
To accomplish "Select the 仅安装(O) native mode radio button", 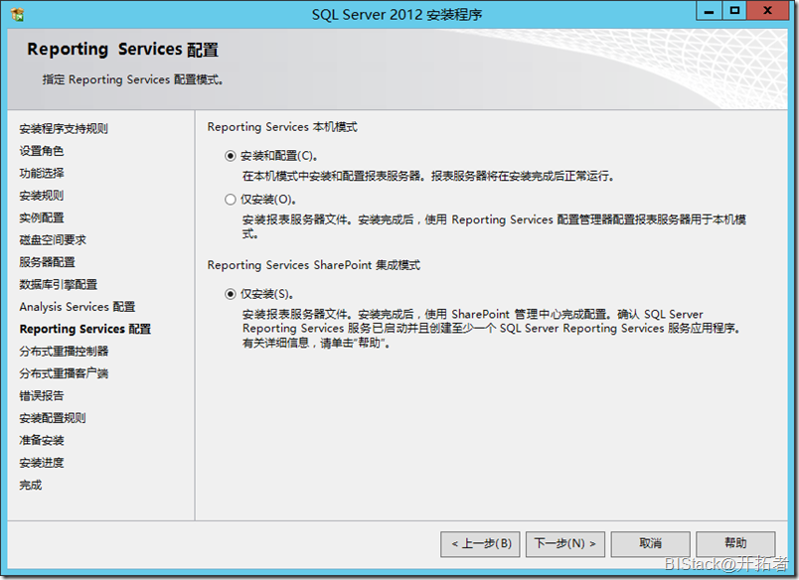I will [231, 199].
